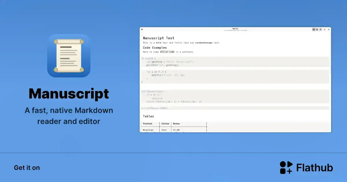Image resolution: width=347 pixels, height=182 pixels.
Task: Click the "Headings" table cell
Action: point(148,130)
